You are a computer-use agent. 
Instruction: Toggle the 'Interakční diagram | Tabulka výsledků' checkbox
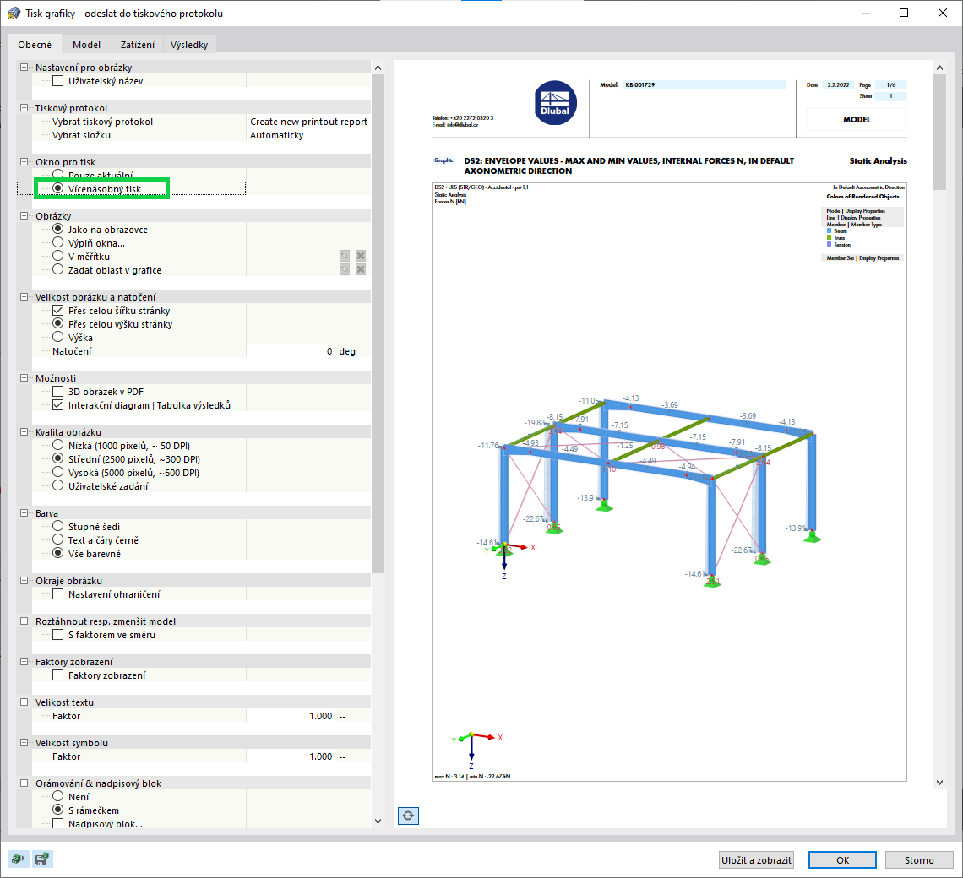click(x=57, y=404)
